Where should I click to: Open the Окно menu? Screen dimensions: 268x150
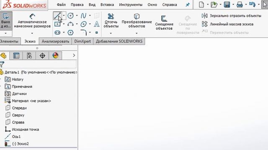click(152, 5)
